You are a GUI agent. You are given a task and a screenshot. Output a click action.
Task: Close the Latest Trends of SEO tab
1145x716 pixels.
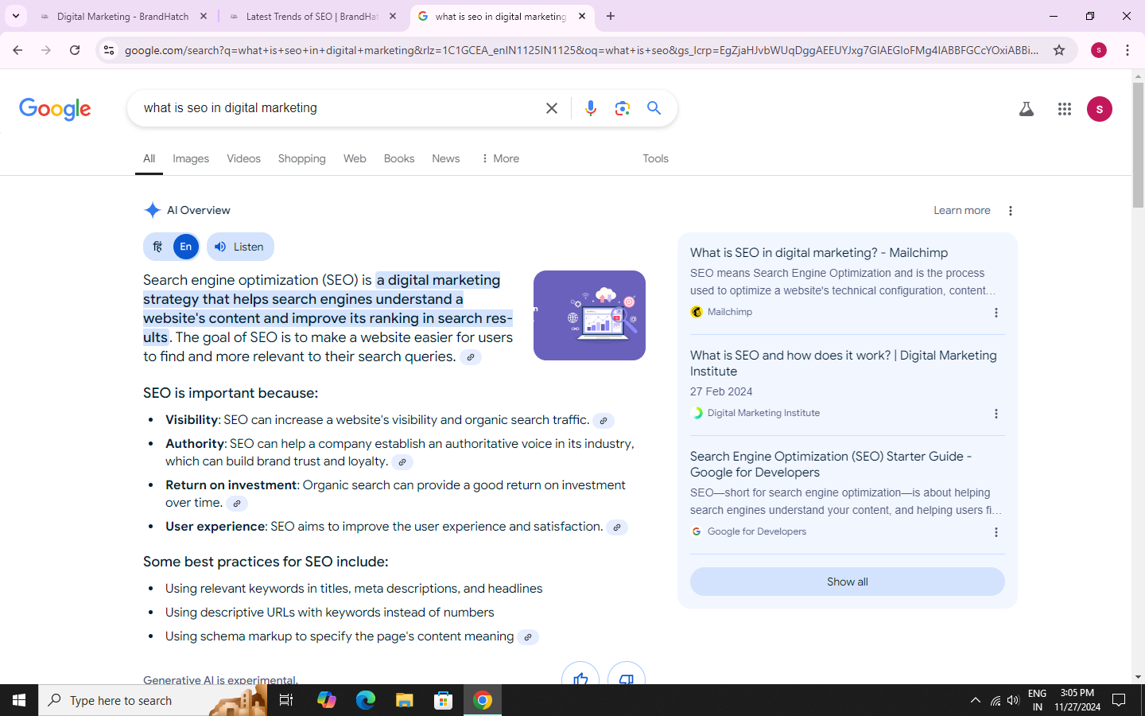pos(393,16)
